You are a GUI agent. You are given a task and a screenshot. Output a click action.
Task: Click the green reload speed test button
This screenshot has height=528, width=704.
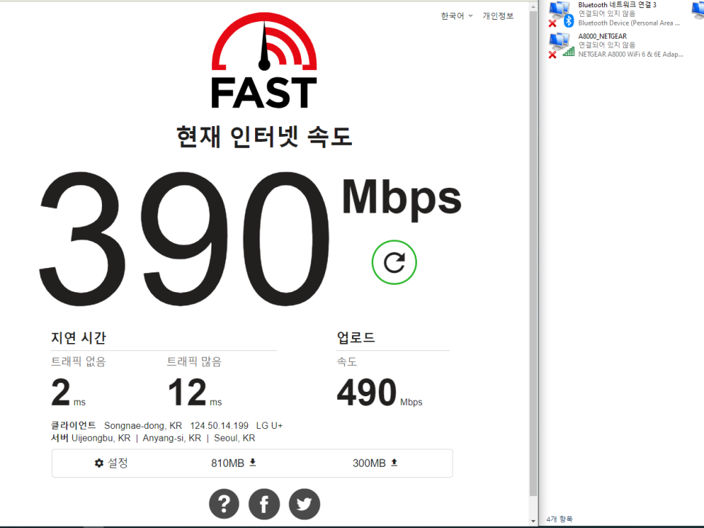394,262
